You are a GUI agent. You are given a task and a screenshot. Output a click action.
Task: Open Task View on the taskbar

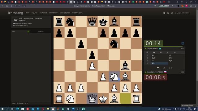(x=12, y=109)
